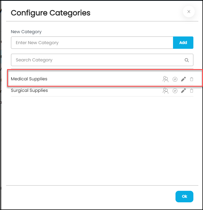Focus the Enter New Category field

(x=92, y=42)
